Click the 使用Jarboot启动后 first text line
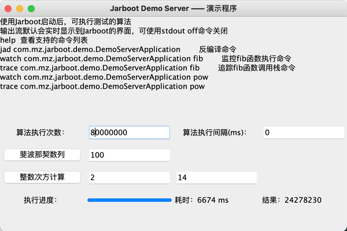This screenshot has height=231, width=347. click(x=66, y=22)
